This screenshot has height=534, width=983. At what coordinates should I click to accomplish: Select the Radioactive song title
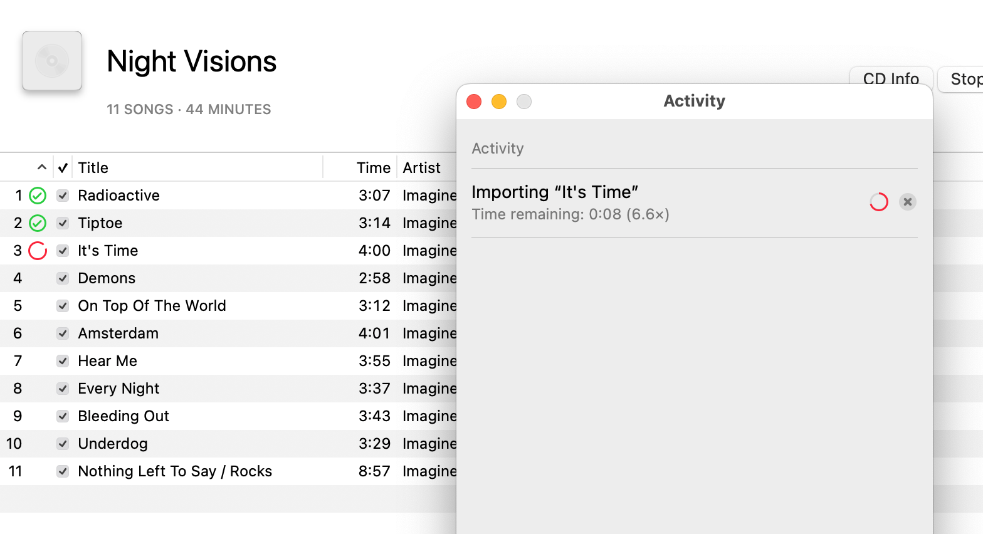(x=118, y=196)
